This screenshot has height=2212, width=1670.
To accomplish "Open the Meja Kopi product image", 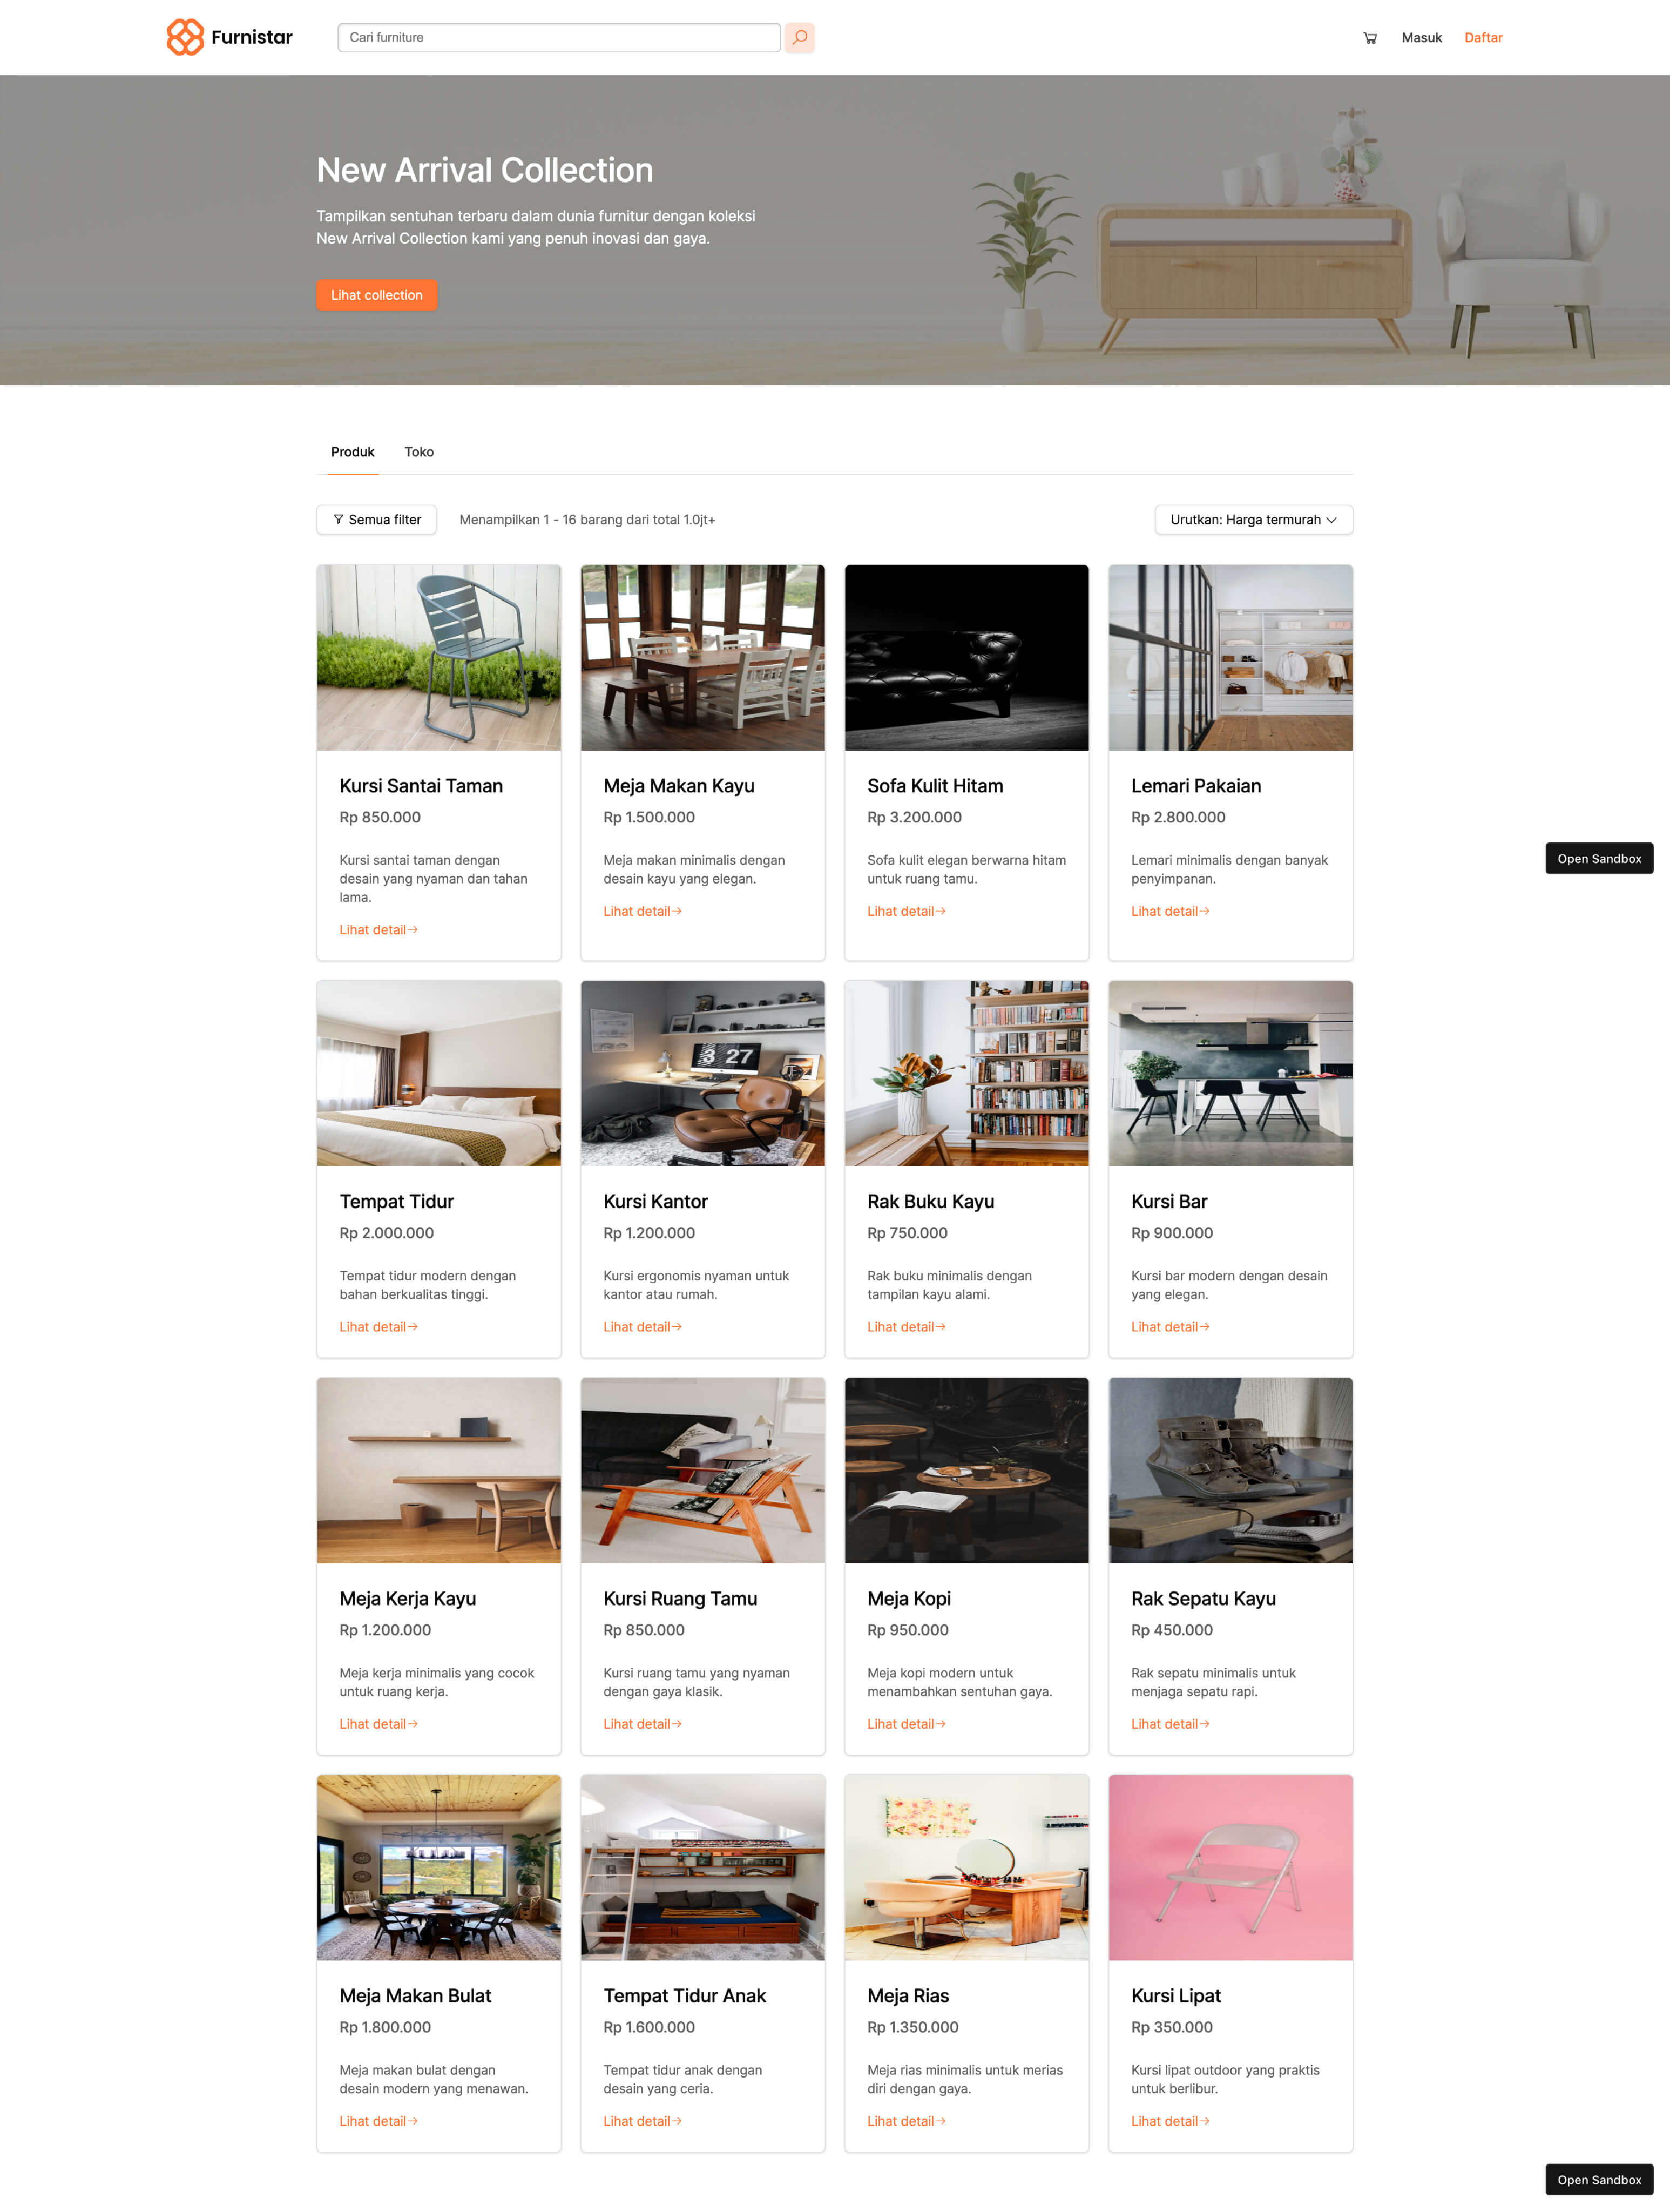I will tap(967, 1470).
